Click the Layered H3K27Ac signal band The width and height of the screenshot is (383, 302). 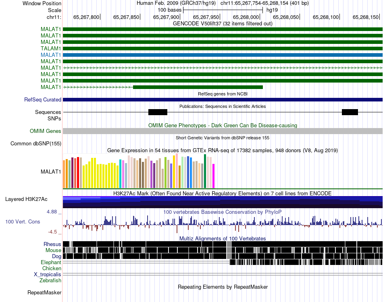(x=223, y=202)
